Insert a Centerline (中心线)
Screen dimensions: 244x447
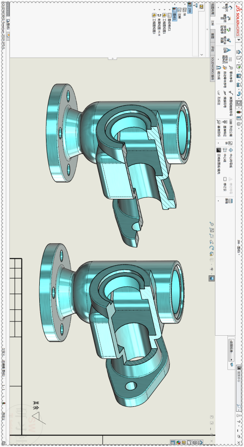coord(225,155)
